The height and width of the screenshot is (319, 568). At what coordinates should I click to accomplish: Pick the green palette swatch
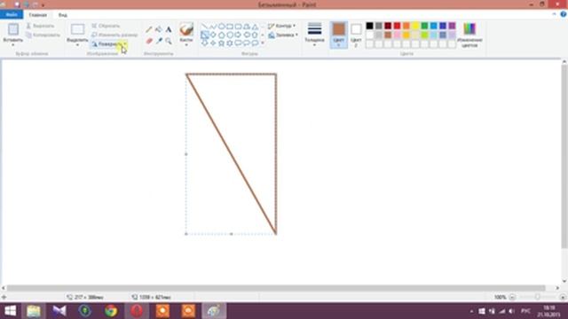click(424, 26)
